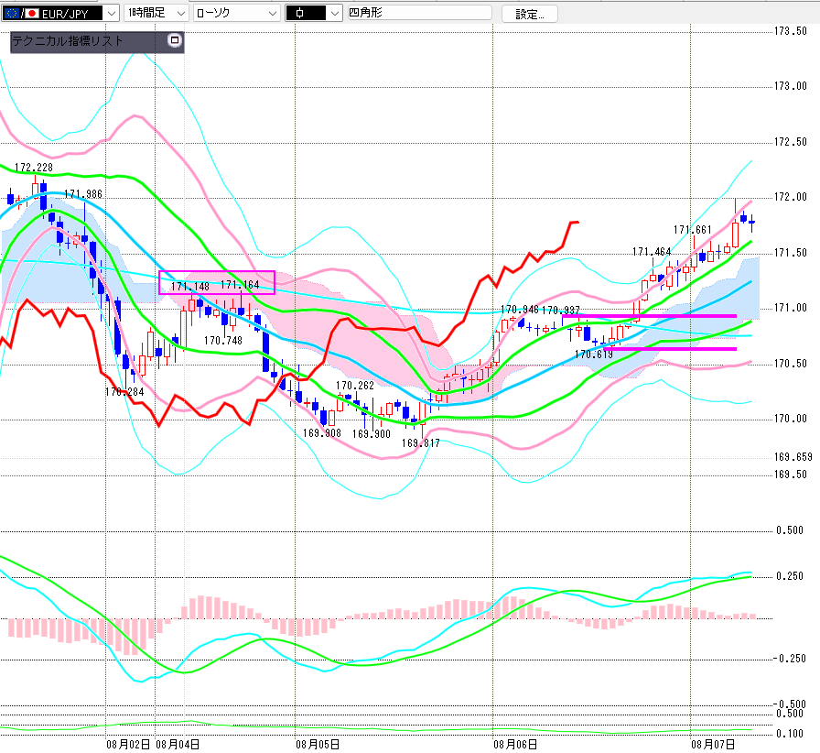This screenshot has width=820, height=753.
Task: Click the 08月06日 date label
Action: [515, 744]
